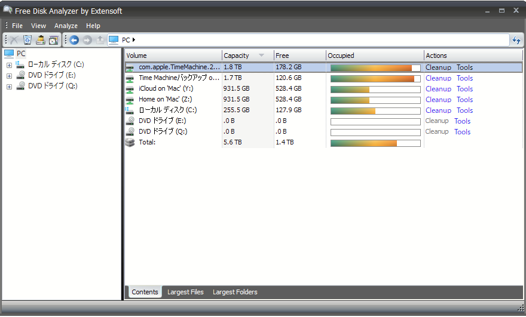Select DVD ドライブ (E:) in the tree

click(51, 75)
